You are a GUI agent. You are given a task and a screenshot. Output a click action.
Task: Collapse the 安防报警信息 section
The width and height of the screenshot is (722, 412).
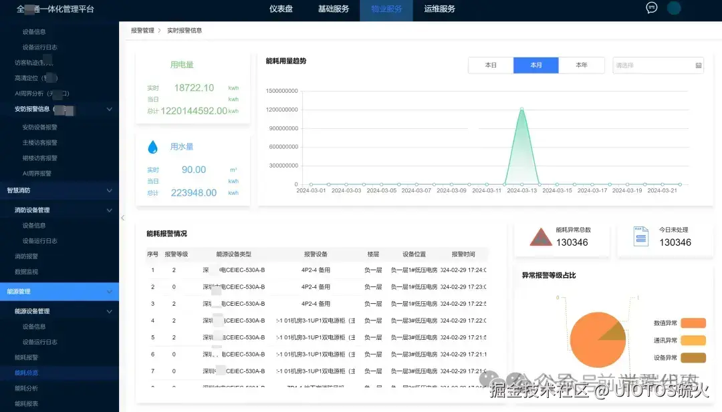(x=110, y=109)
